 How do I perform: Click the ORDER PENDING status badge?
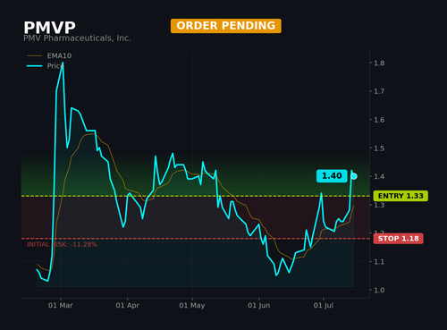point(226,26)
